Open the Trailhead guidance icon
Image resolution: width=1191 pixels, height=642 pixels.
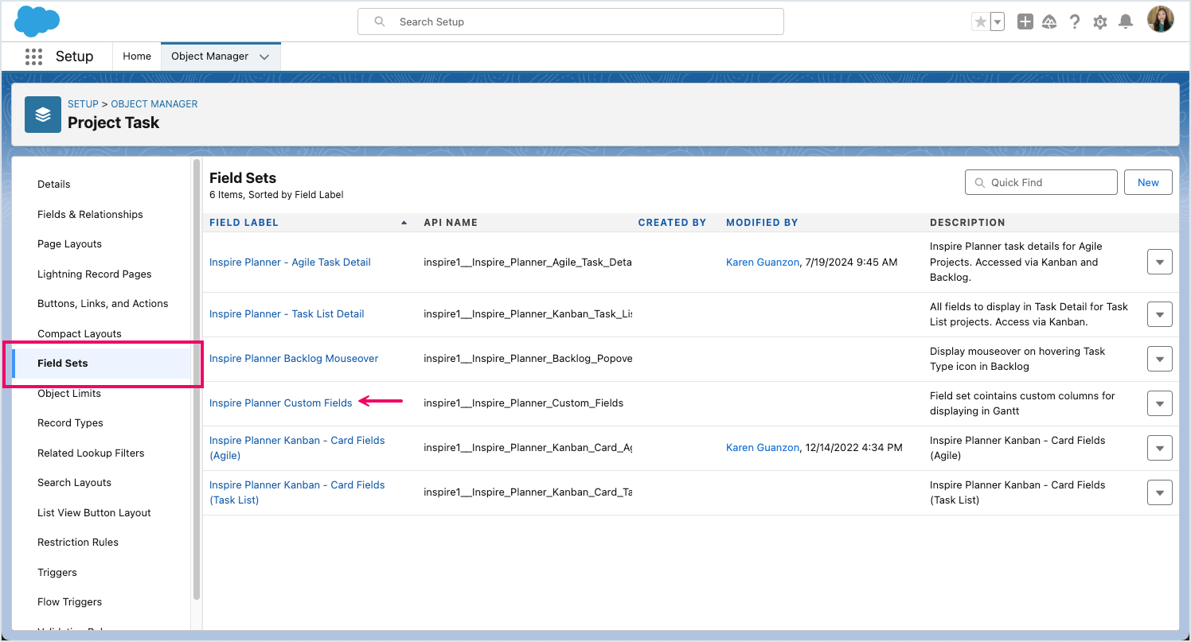tap(1049, 22)
